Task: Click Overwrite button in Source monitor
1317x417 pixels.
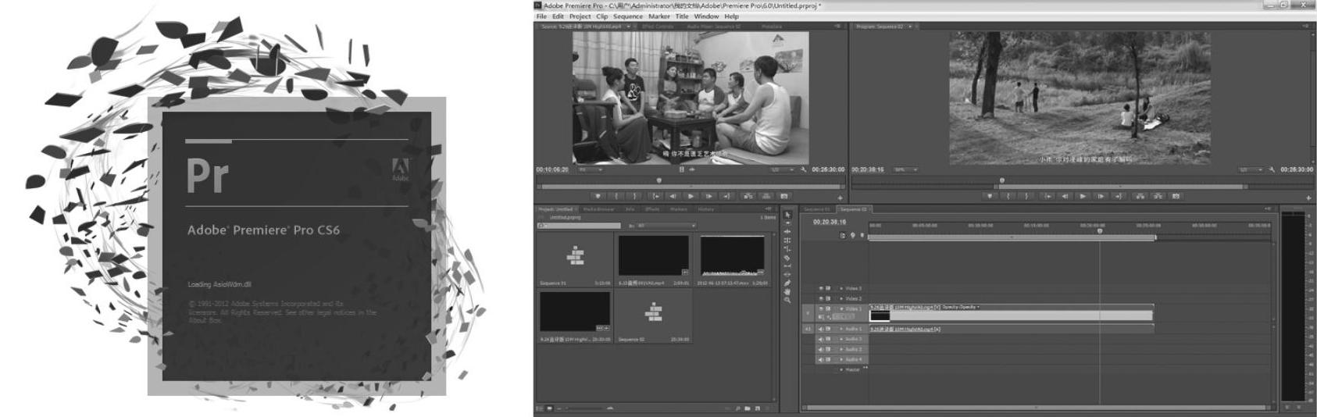Action: click(766, 196)
